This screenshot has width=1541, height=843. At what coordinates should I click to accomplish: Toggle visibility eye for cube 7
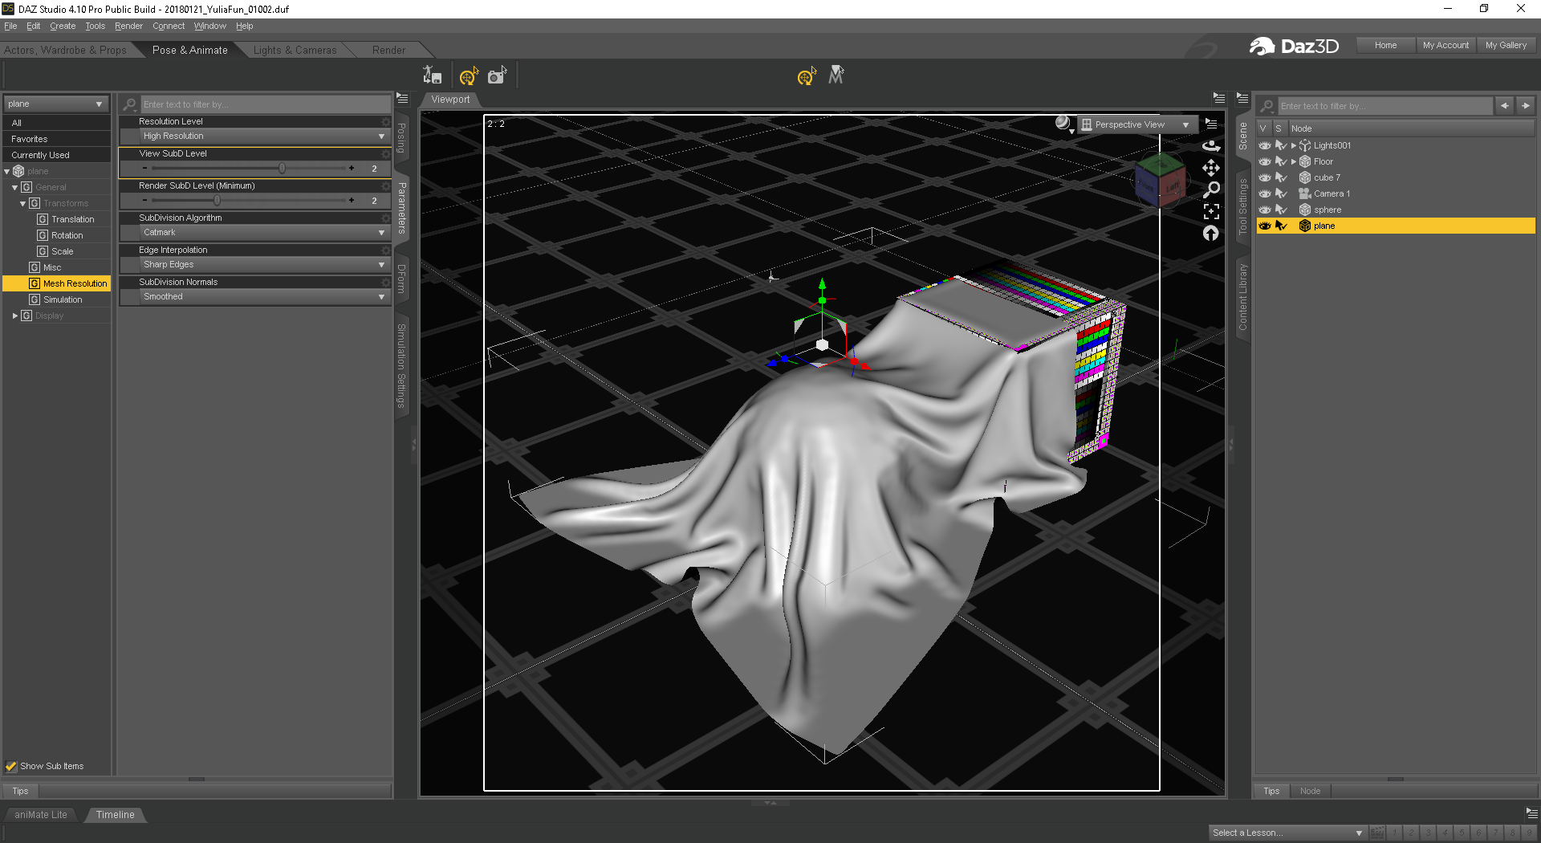click(1265, 177)
